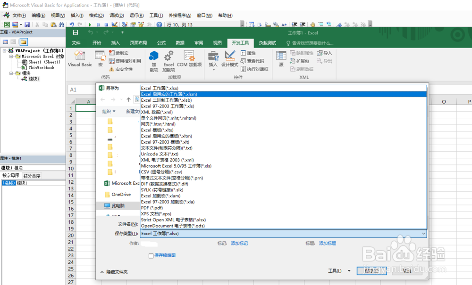Click the Break pause icon in VBA toolbar
472x285 pixels.
[98, 24]
